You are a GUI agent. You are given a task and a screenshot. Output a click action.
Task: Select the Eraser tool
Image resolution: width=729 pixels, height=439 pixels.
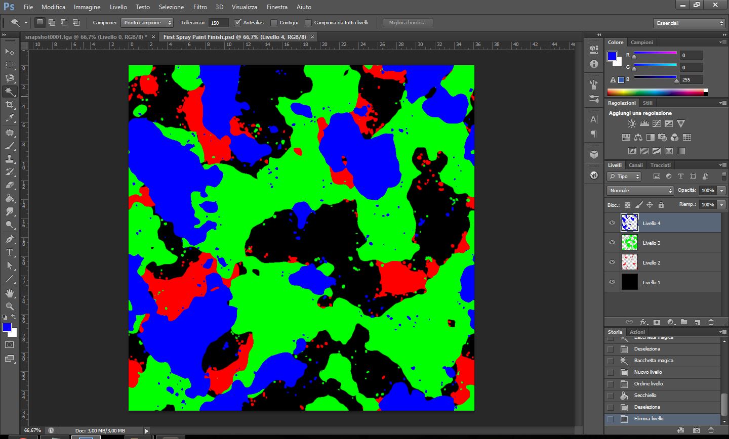tap(10, 185)
